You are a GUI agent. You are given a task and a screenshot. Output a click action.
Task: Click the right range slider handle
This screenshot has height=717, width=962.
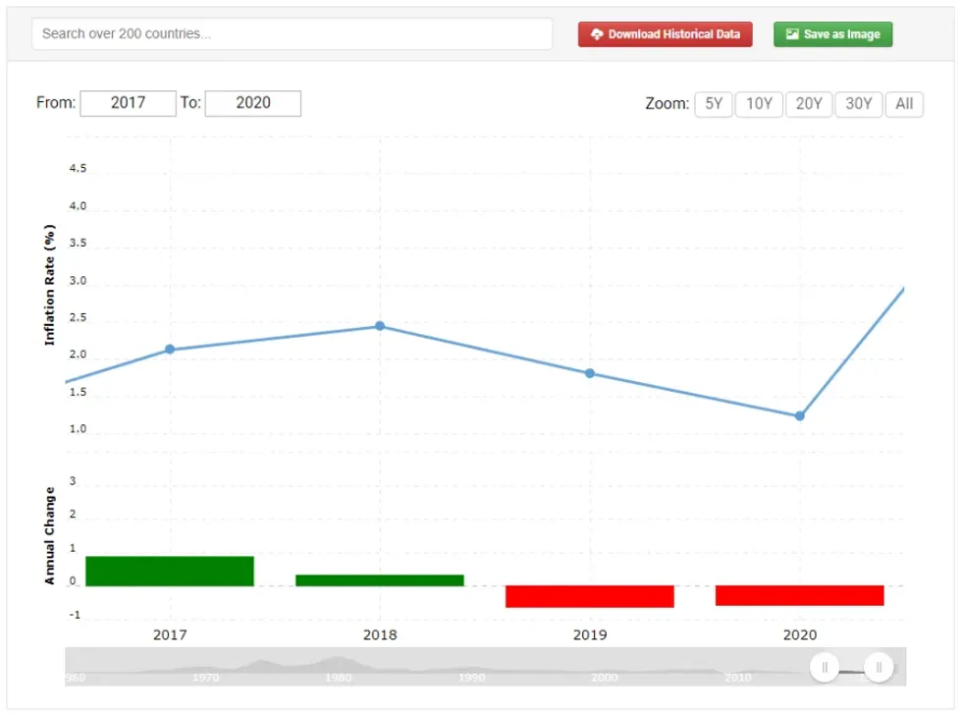pyautogui.click(x=879, y=668)
